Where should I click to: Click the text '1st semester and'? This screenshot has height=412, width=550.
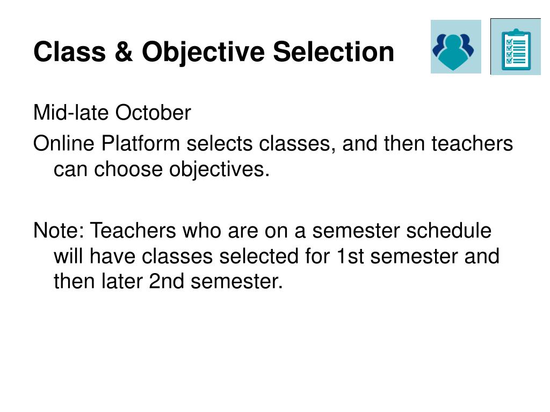(418, 256)
